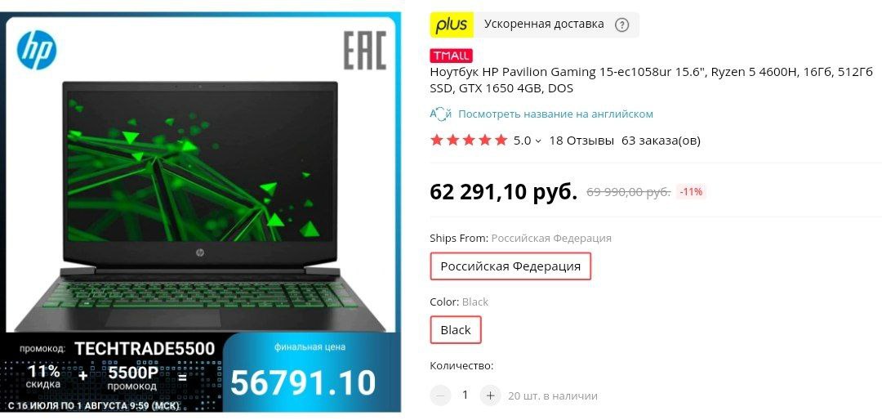Image resolution: width=882 pixels, height=420 pixels.
Task: Select Российская Федерация shipping option
Action: pyautogui.click(x=510, y=266)
